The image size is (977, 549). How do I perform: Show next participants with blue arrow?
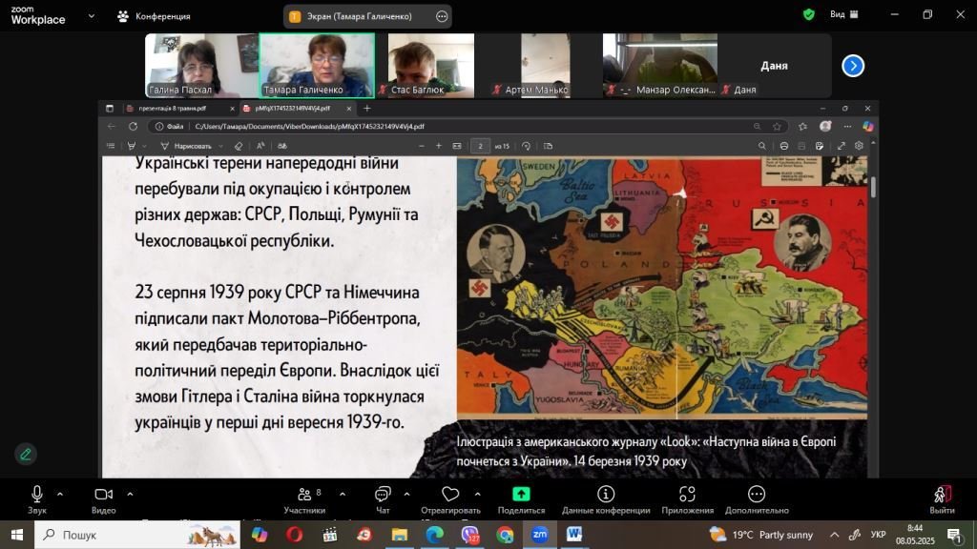coord(853,66)
